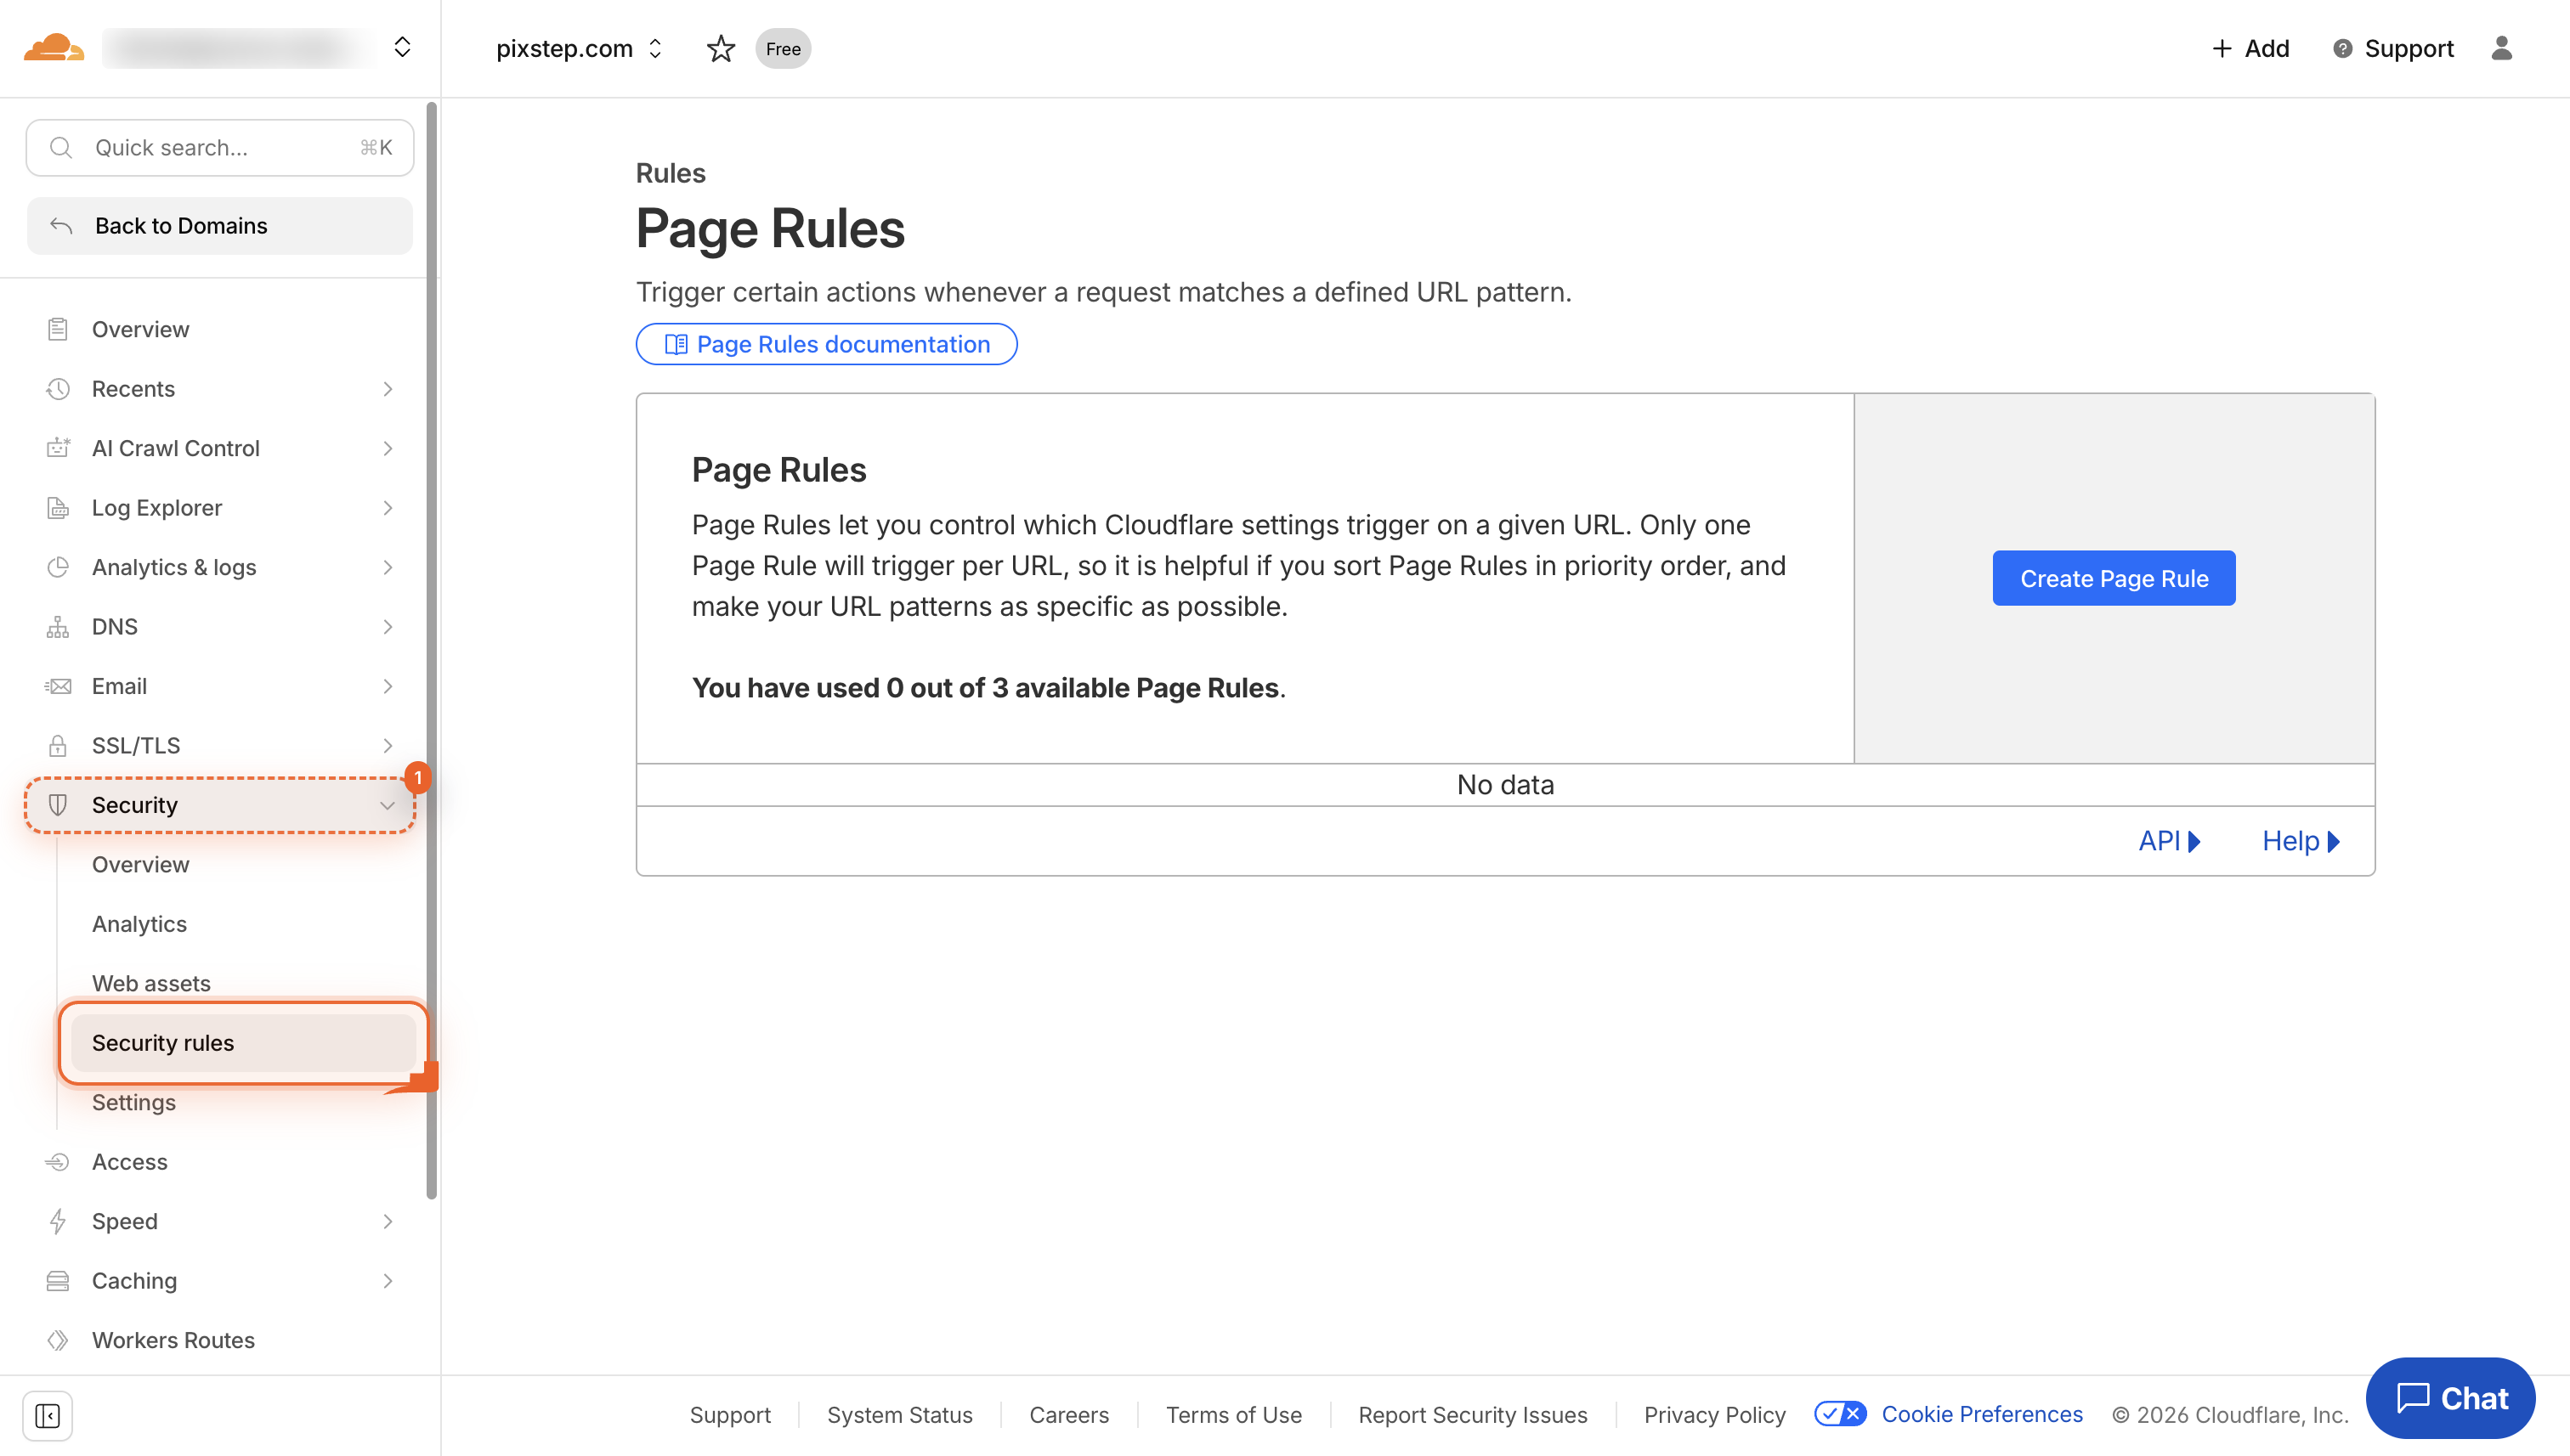This screenshot has height=1456, width=2570.
Task: Click the DNS icon in sidebar
Action: pos(57,626)
